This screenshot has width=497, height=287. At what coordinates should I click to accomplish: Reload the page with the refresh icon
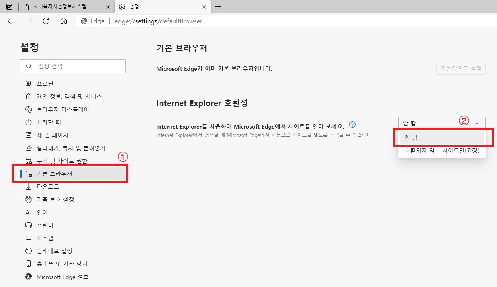[x=46, y=21]
